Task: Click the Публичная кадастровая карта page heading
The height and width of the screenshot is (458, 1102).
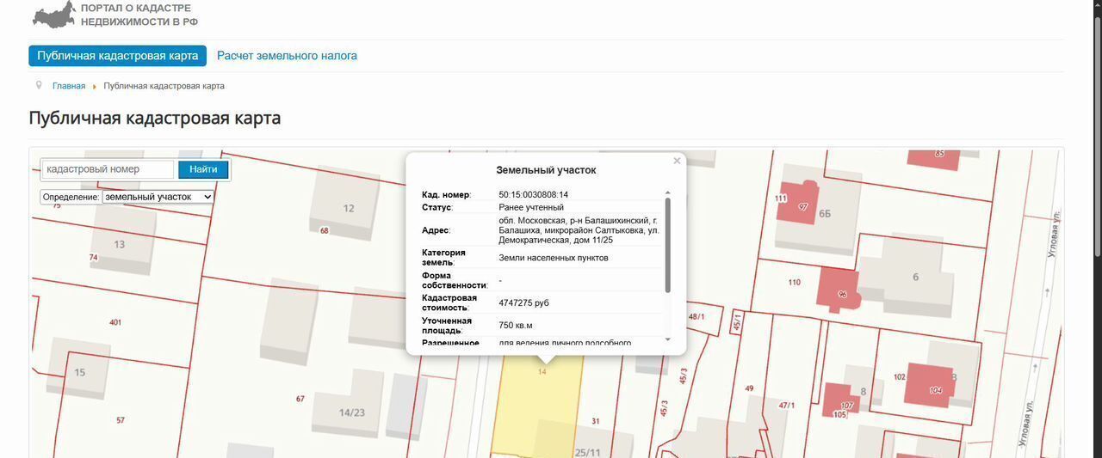Action: click(155, 118)
